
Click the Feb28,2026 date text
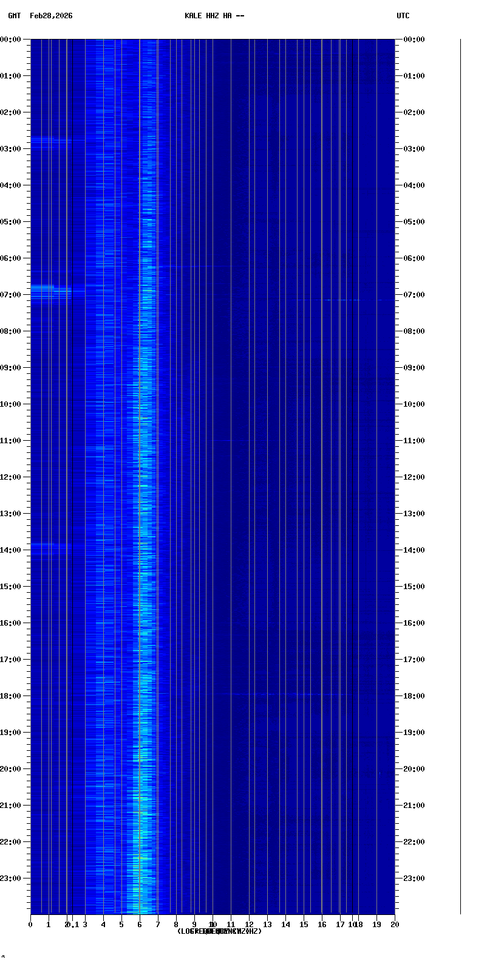[x=51, y=16]
